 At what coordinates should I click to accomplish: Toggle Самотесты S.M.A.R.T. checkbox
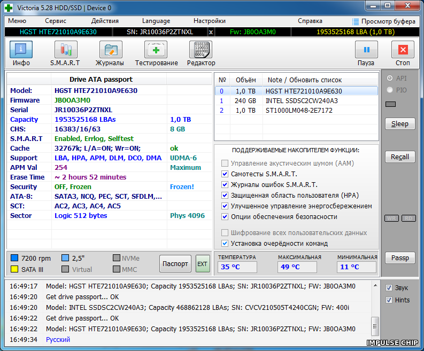[x=225, y=174]
